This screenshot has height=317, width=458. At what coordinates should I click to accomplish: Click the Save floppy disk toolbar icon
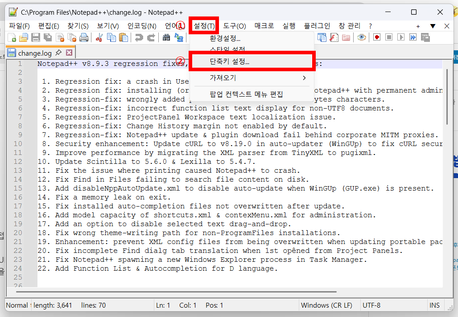point(36,37)
